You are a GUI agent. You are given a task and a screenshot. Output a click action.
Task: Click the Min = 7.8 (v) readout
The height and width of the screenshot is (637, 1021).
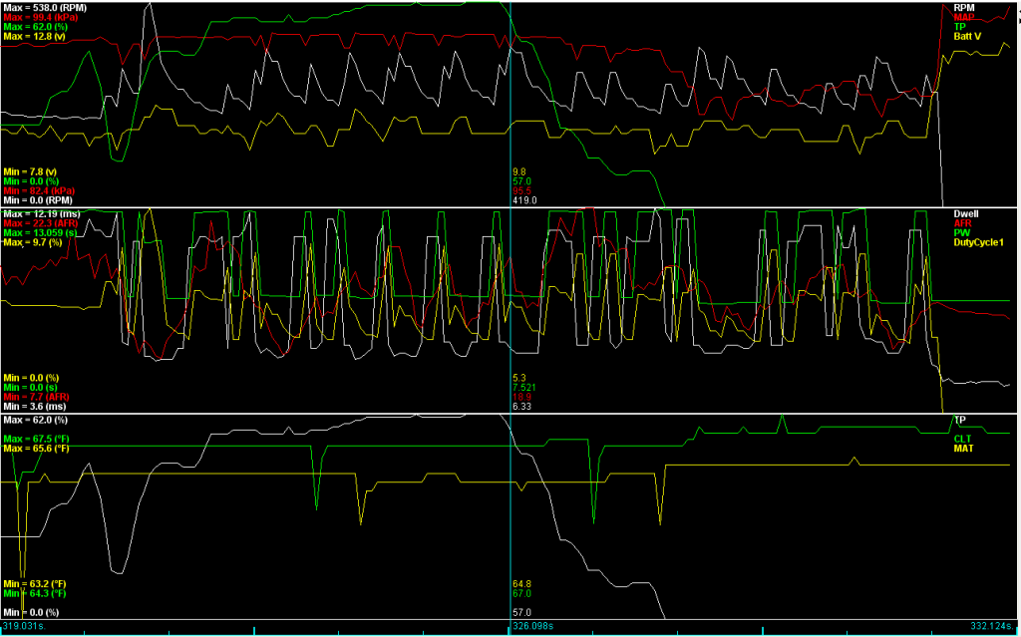click(x=33, y=171)
